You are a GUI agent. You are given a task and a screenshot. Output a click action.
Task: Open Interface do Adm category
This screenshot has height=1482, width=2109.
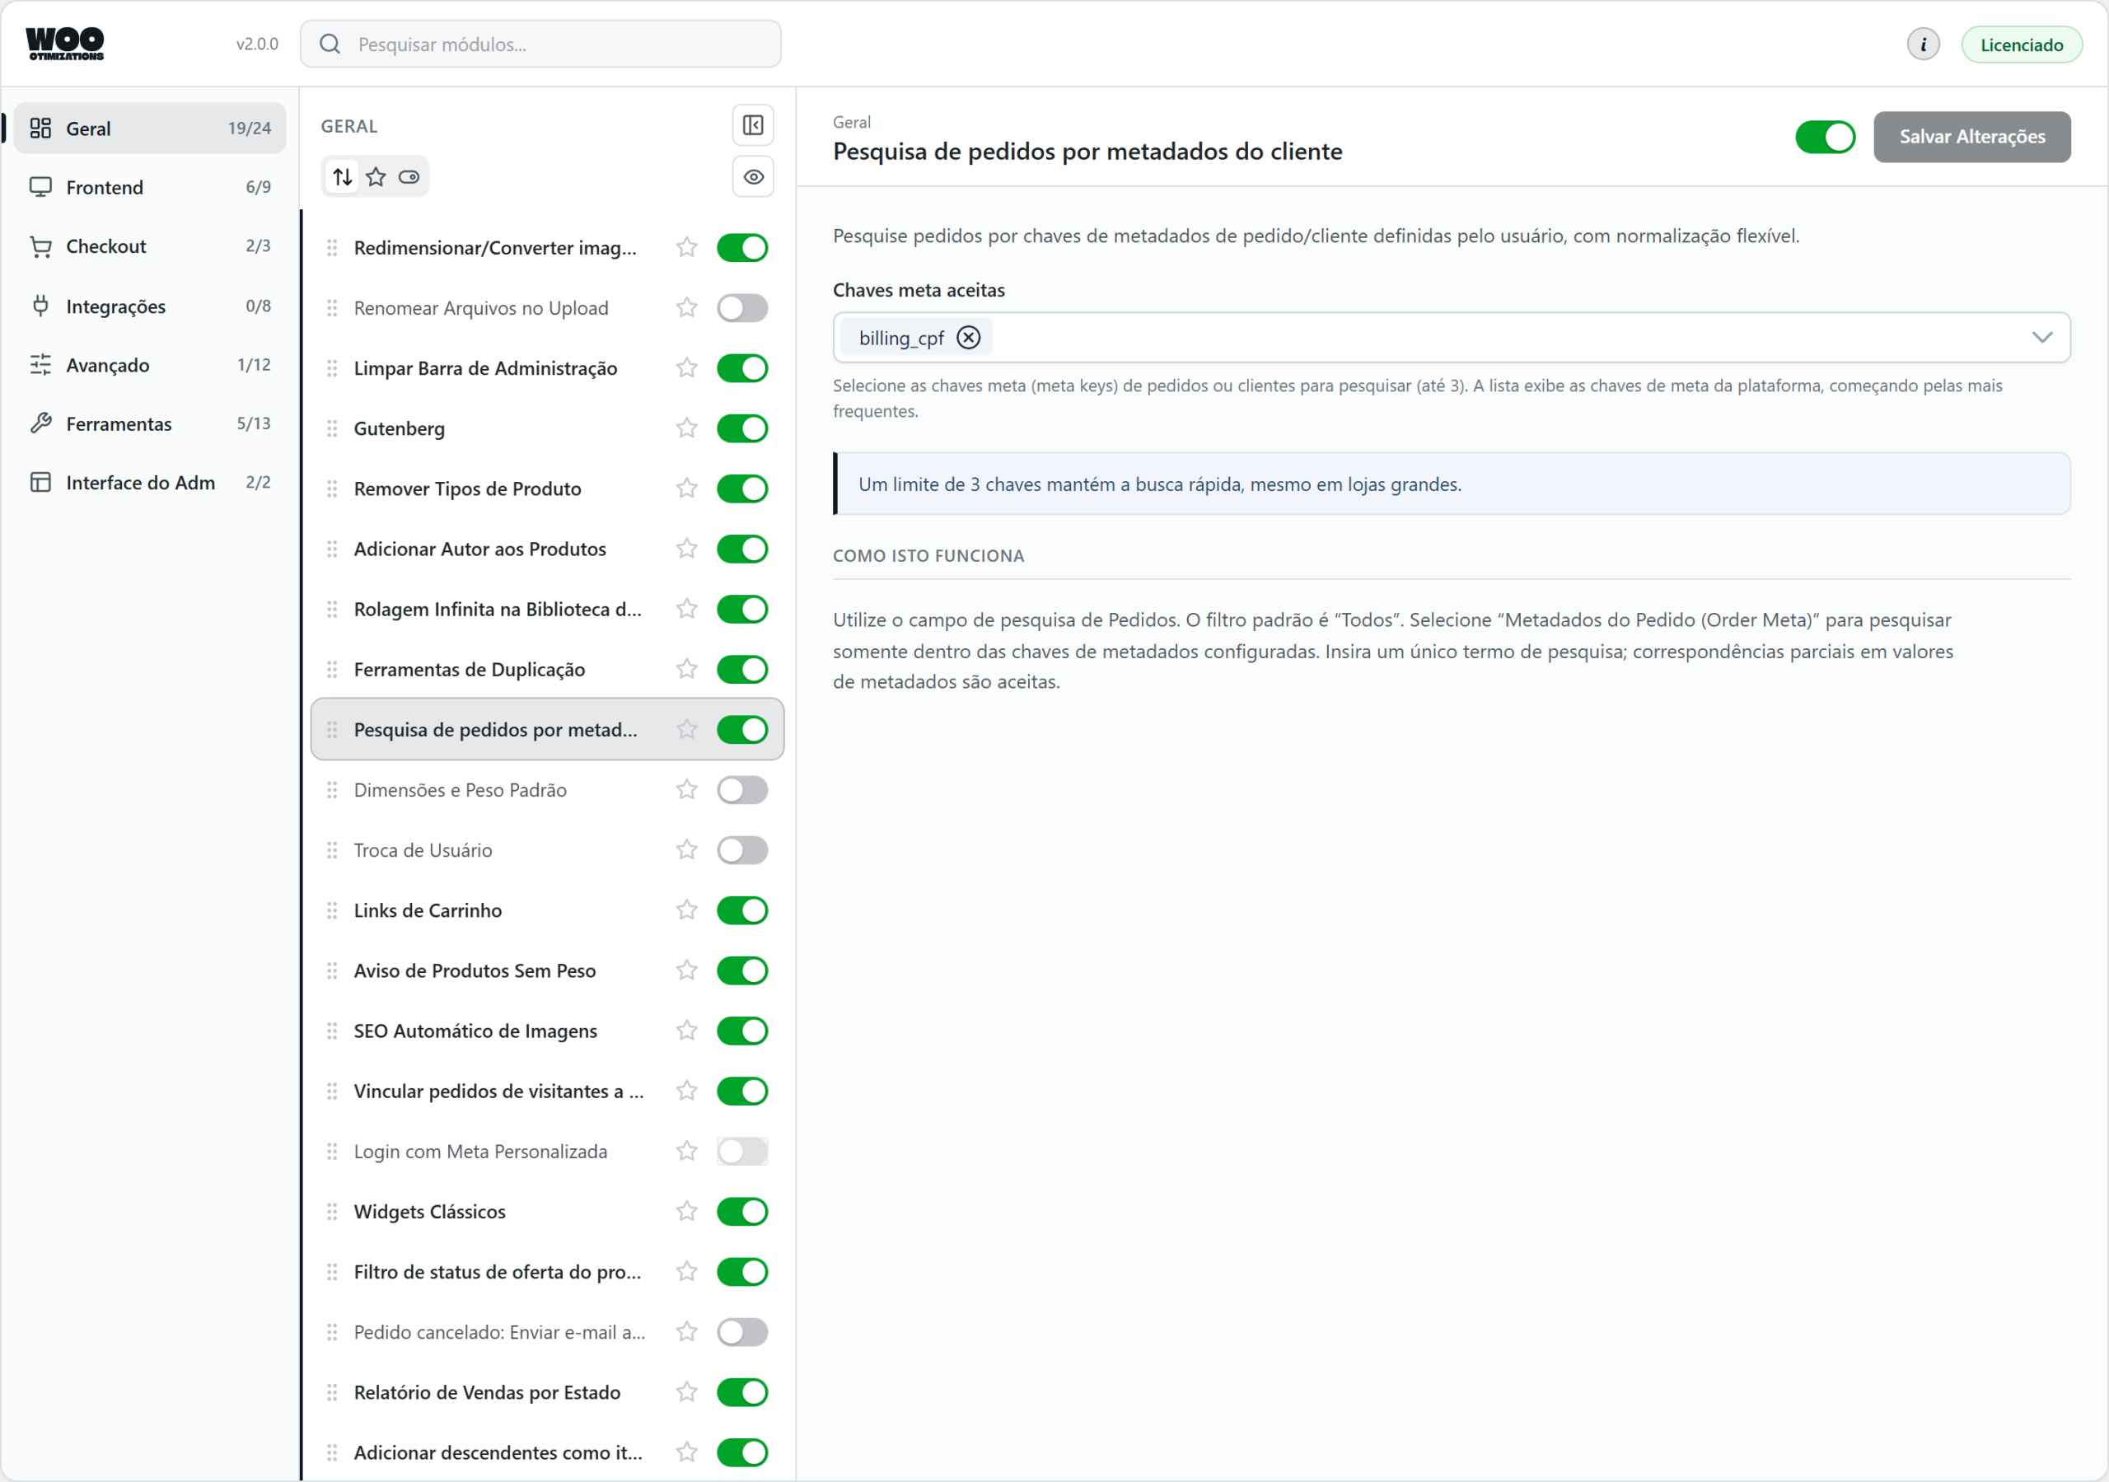pos(150,483)
